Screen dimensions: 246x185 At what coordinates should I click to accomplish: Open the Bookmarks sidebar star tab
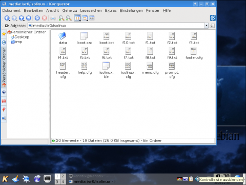4,34
